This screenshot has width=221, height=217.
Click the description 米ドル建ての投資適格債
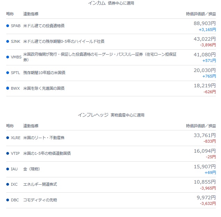(x=44, y=26)
